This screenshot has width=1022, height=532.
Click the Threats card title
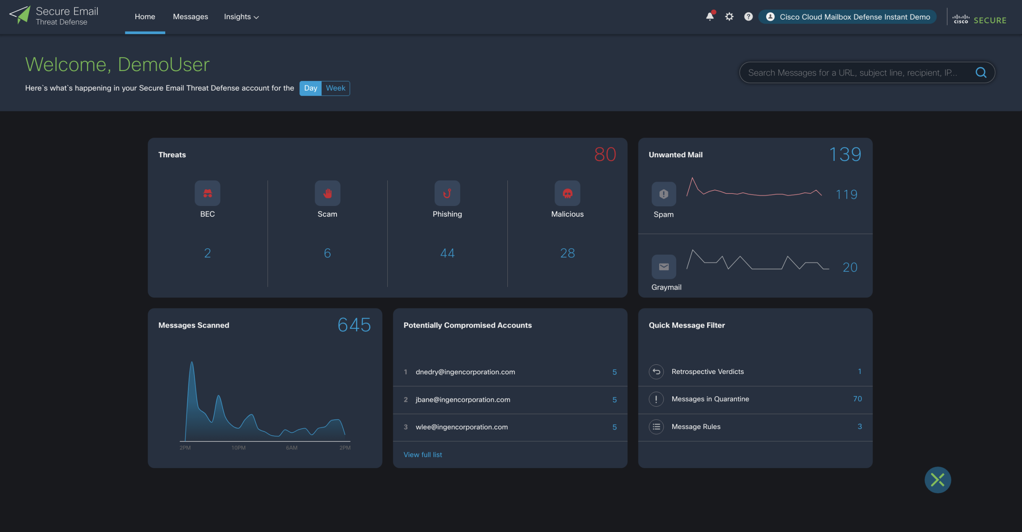click(172, 154)
